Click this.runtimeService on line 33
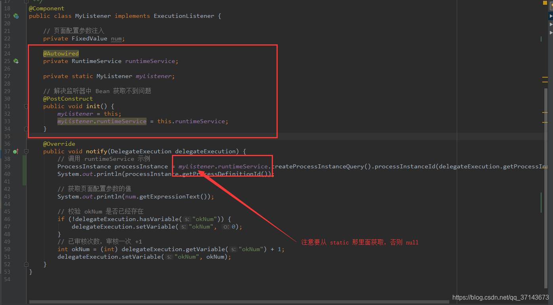The height and width of the screenshot is (305, 553). 191,121
